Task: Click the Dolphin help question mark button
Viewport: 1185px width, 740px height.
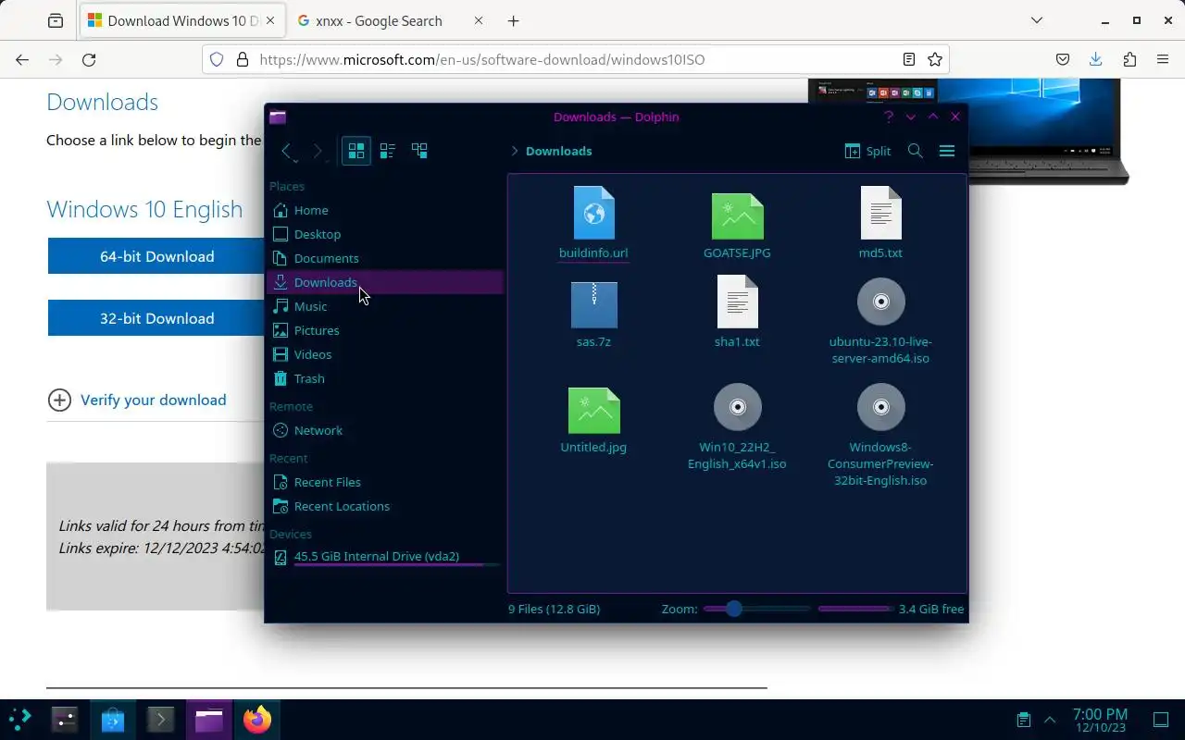Action: tap(888, 117)
